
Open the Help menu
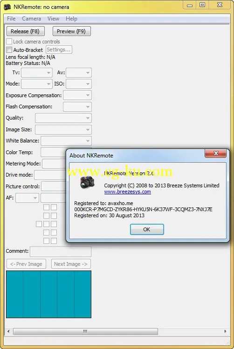(71, 19)
